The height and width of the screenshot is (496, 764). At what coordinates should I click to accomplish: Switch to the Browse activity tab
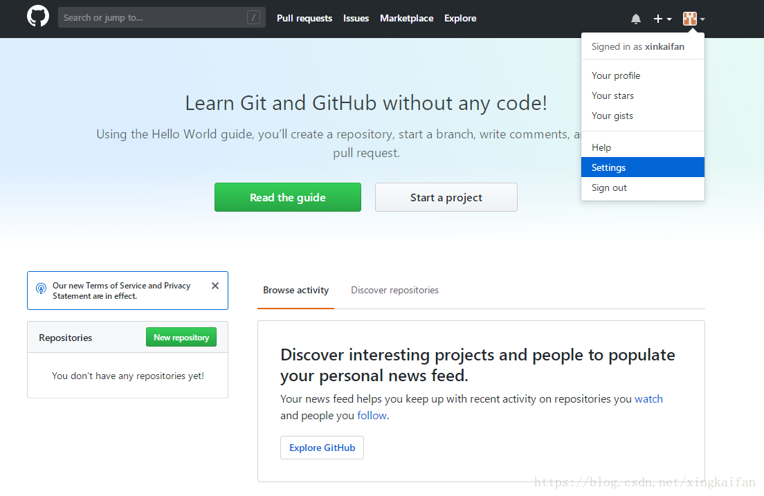tap(295, 291)
